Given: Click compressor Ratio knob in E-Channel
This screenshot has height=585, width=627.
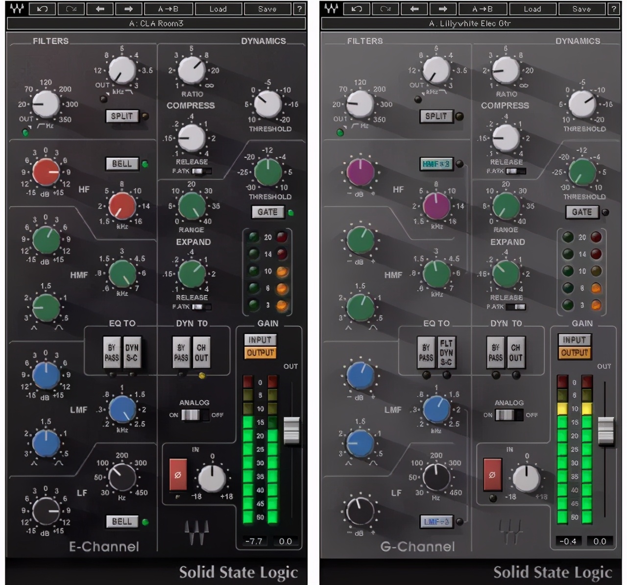Looking at the screenshot, I should [x=192, y=70].
